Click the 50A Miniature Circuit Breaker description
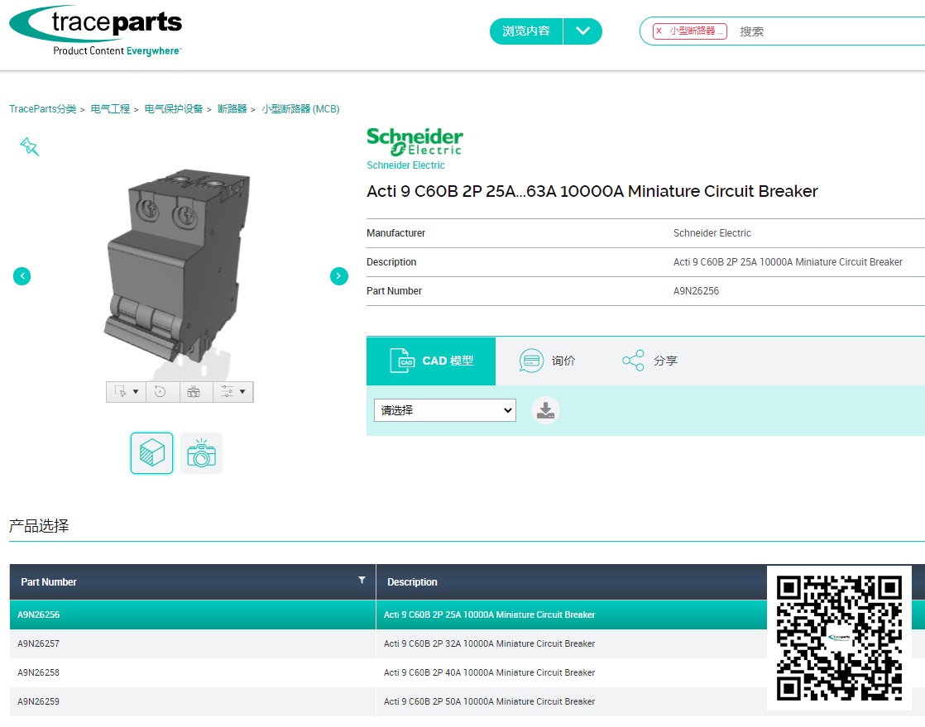 click(x=489, y=701)
